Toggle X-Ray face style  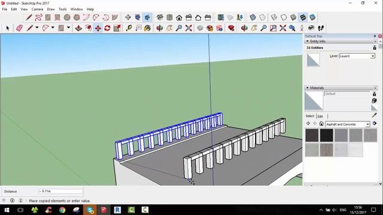[x=253, y=17]
